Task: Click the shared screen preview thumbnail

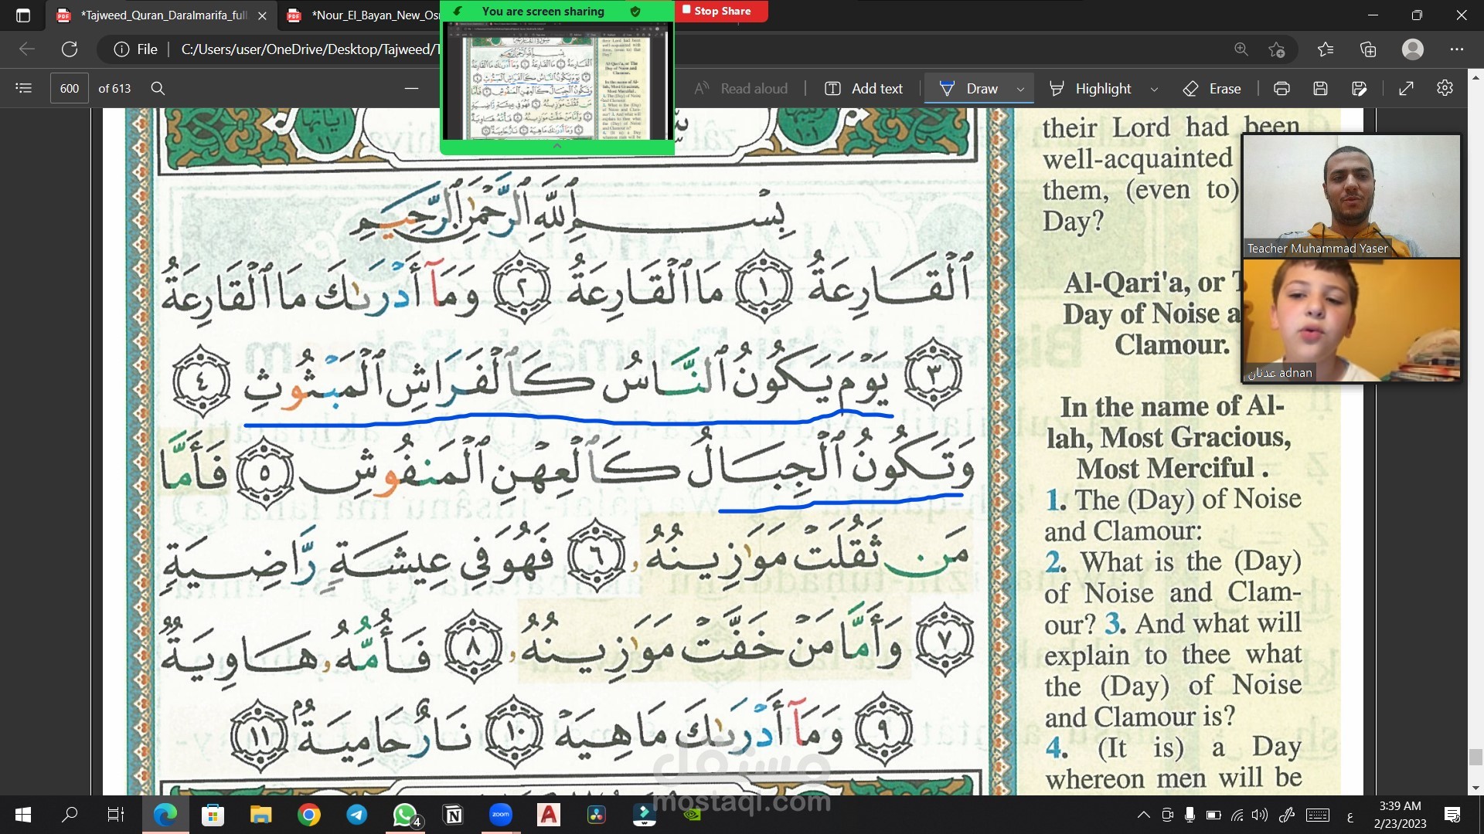Action: (557, 81)
